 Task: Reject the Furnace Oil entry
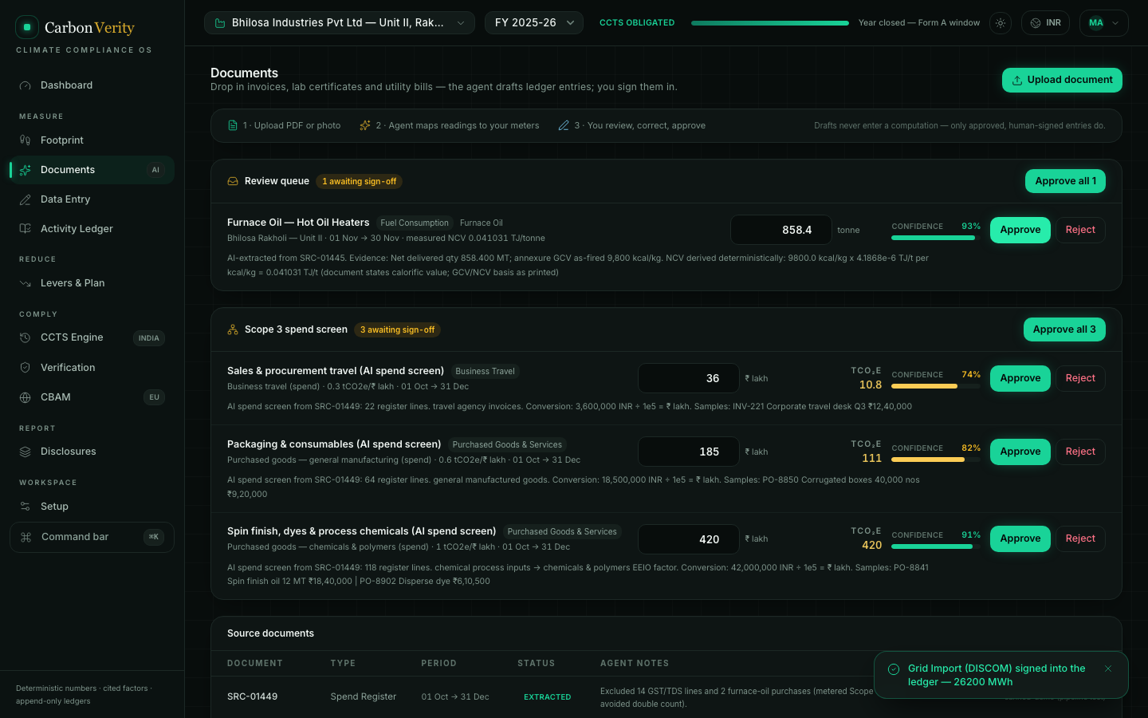[x=1080, y=230]
